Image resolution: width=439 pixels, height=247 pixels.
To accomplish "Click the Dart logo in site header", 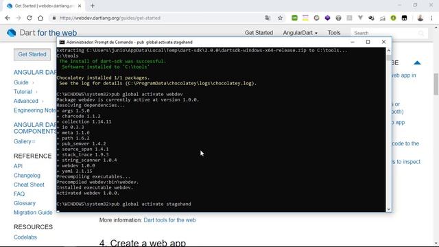I will 12,33.
